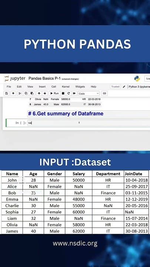The image size is (150, 267).
Task: Click 'Department' header in the dataset table
Action: click(x=108, y=174)
